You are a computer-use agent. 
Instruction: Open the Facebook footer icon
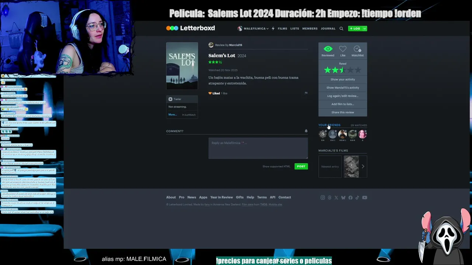pos(350,198)
